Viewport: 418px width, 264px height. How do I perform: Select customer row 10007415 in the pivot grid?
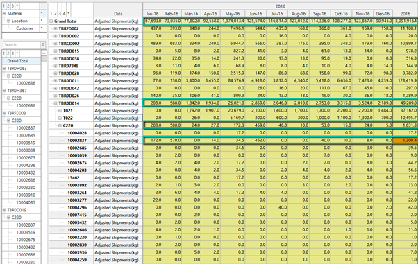point(77,215)
